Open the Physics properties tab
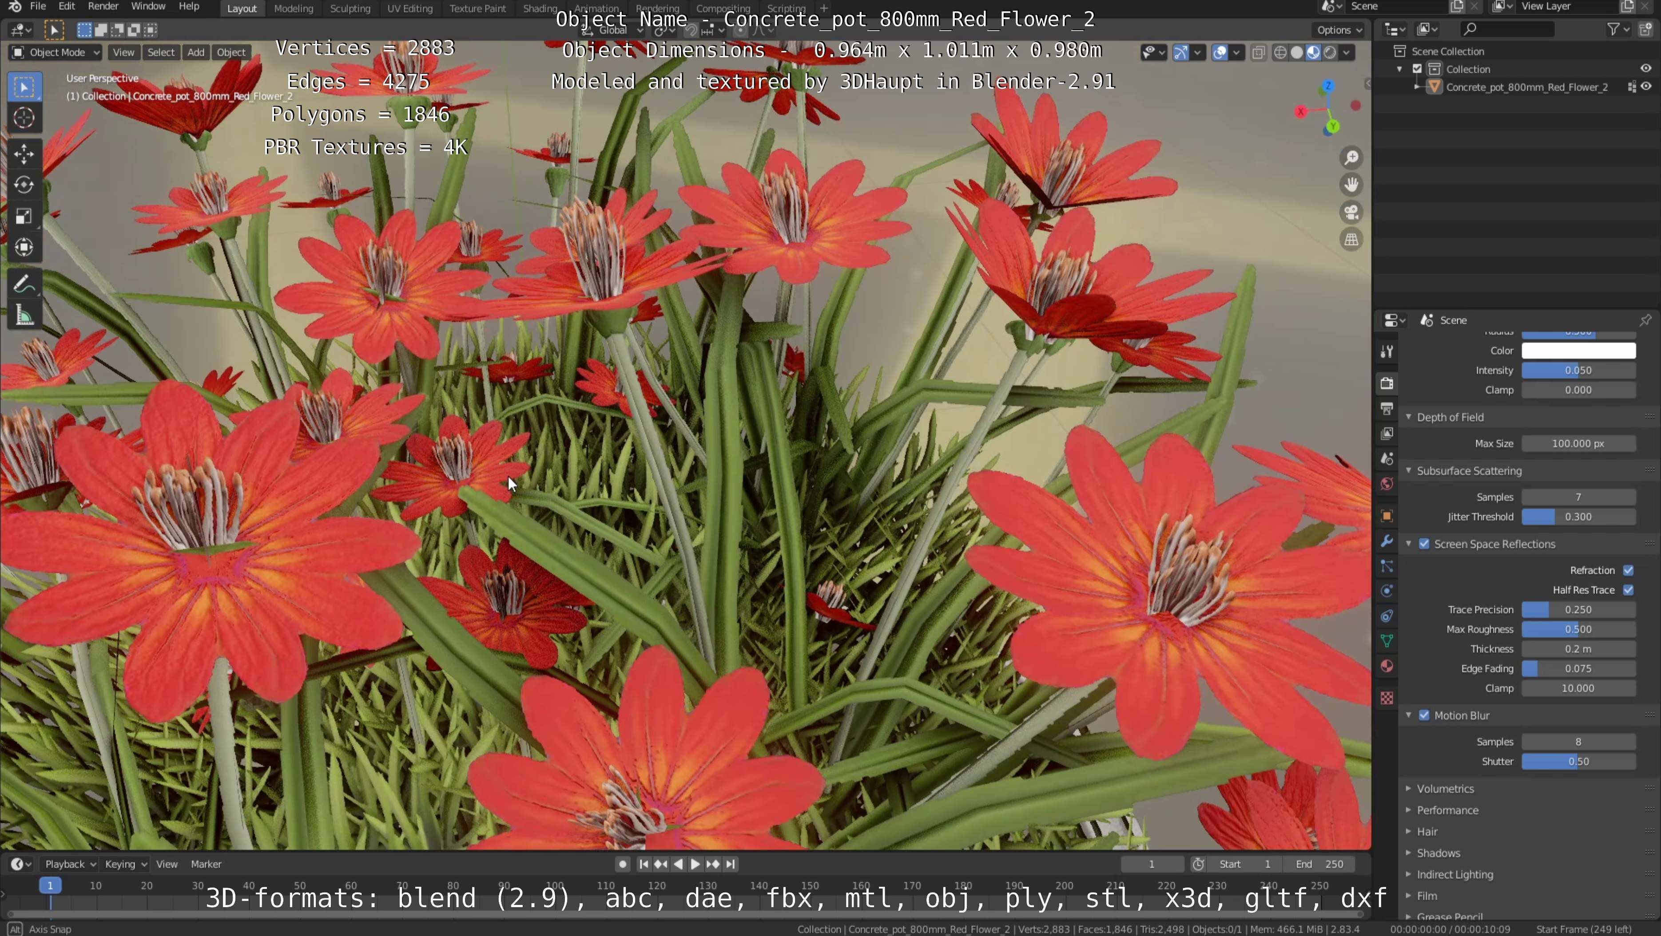Image resolution: width=1661 pixels, height=936 pixels. (1387, 591)
